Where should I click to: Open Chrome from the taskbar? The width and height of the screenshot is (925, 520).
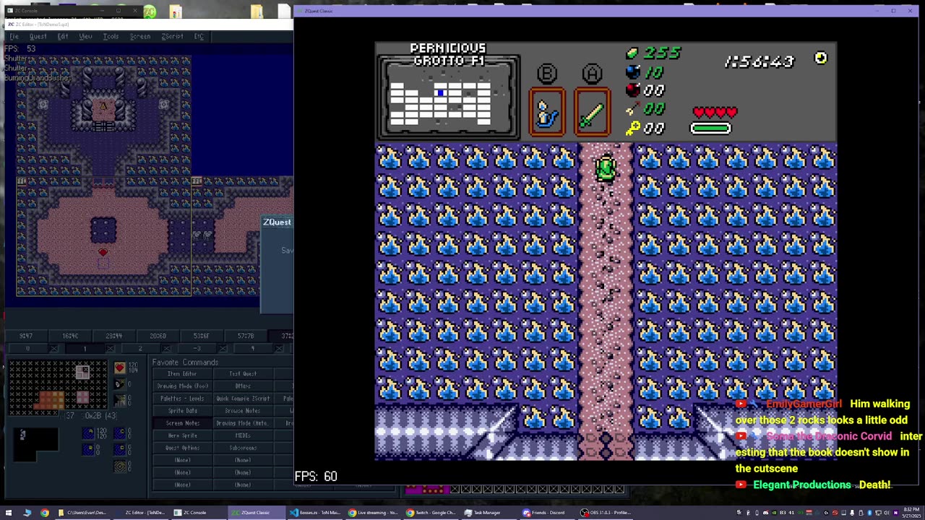point(45,513)
